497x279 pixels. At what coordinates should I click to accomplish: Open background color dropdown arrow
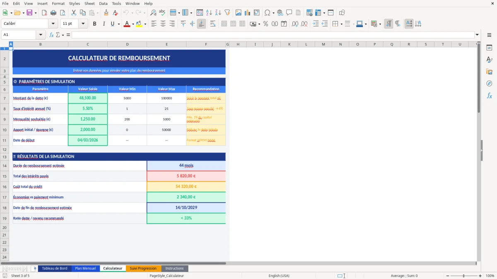tap(145, 24)
